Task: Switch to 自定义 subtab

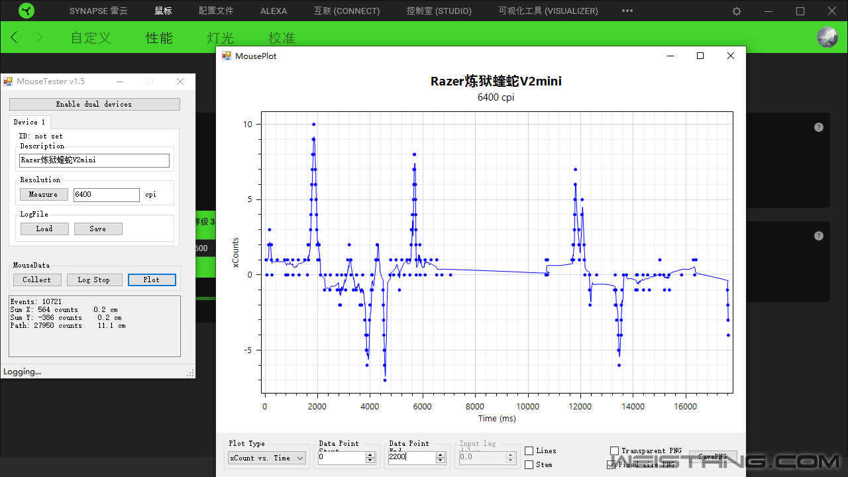Action: tap(91, 38)
